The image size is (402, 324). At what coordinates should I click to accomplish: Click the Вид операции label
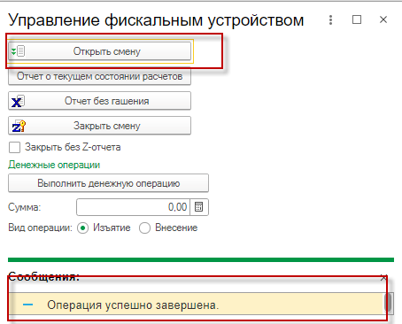(40, 228)
